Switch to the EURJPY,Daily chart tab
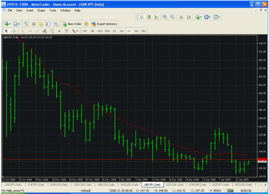 click(x=36, y=185)
